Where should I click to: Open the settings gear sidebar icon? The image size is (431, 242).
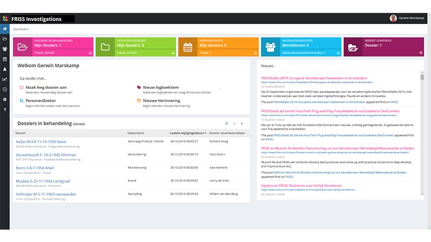[x=5, y=99]
